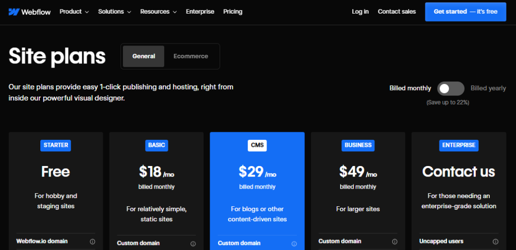Expand the Product menu dropdown
The width and height of the screenshot is (516, 250).
[75, 12]
